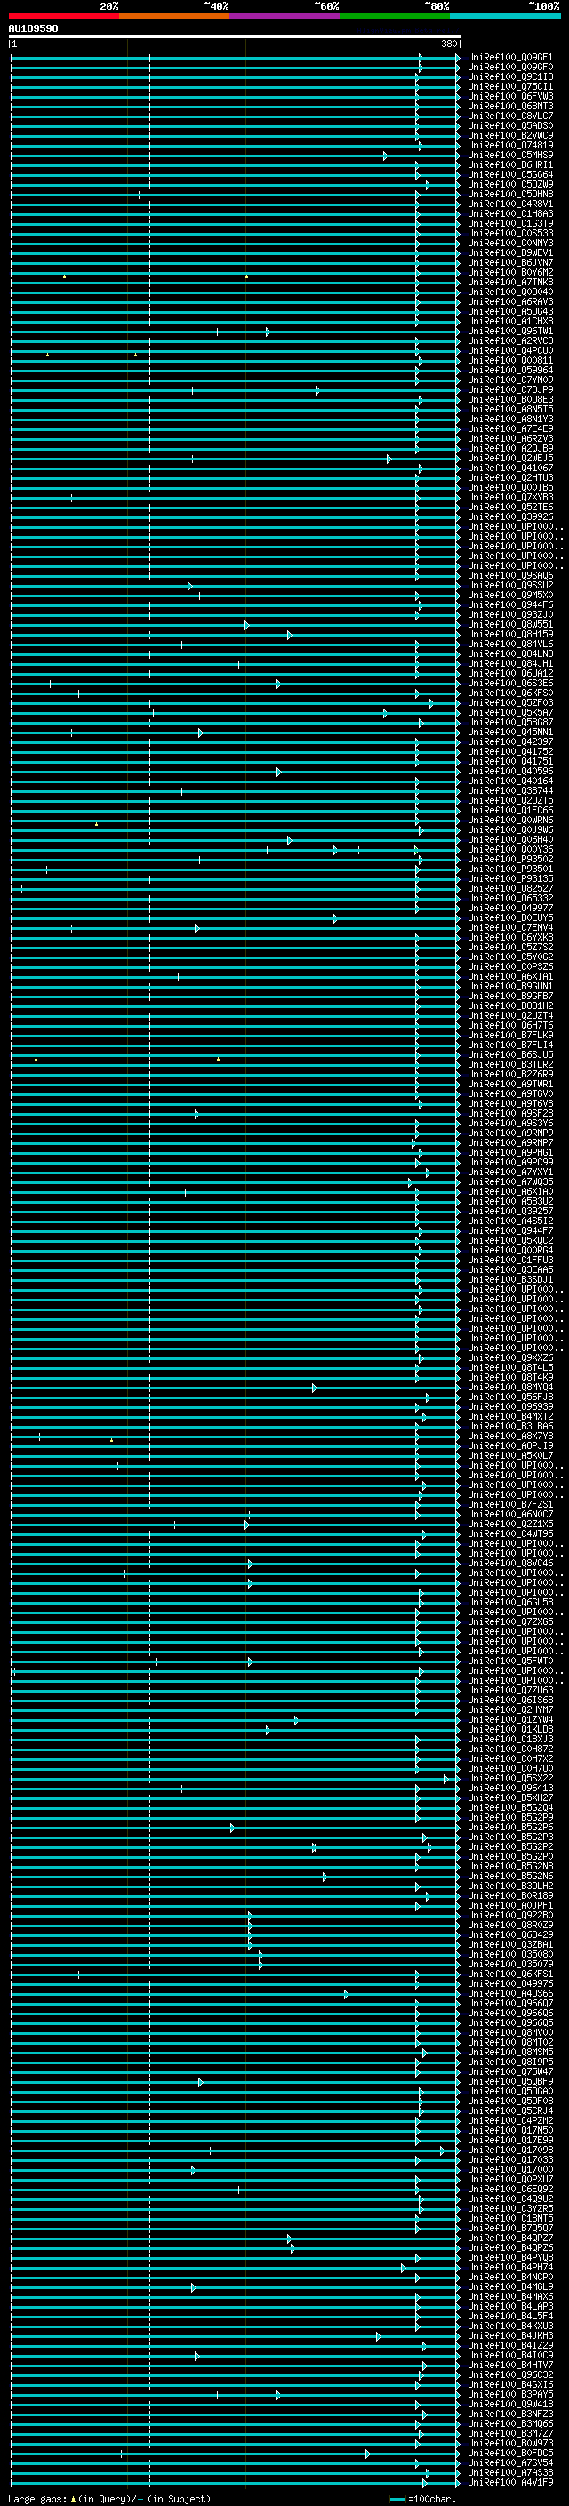
Task: Choose sequence label UniRef100_Q922B0
Action: 510,1916
